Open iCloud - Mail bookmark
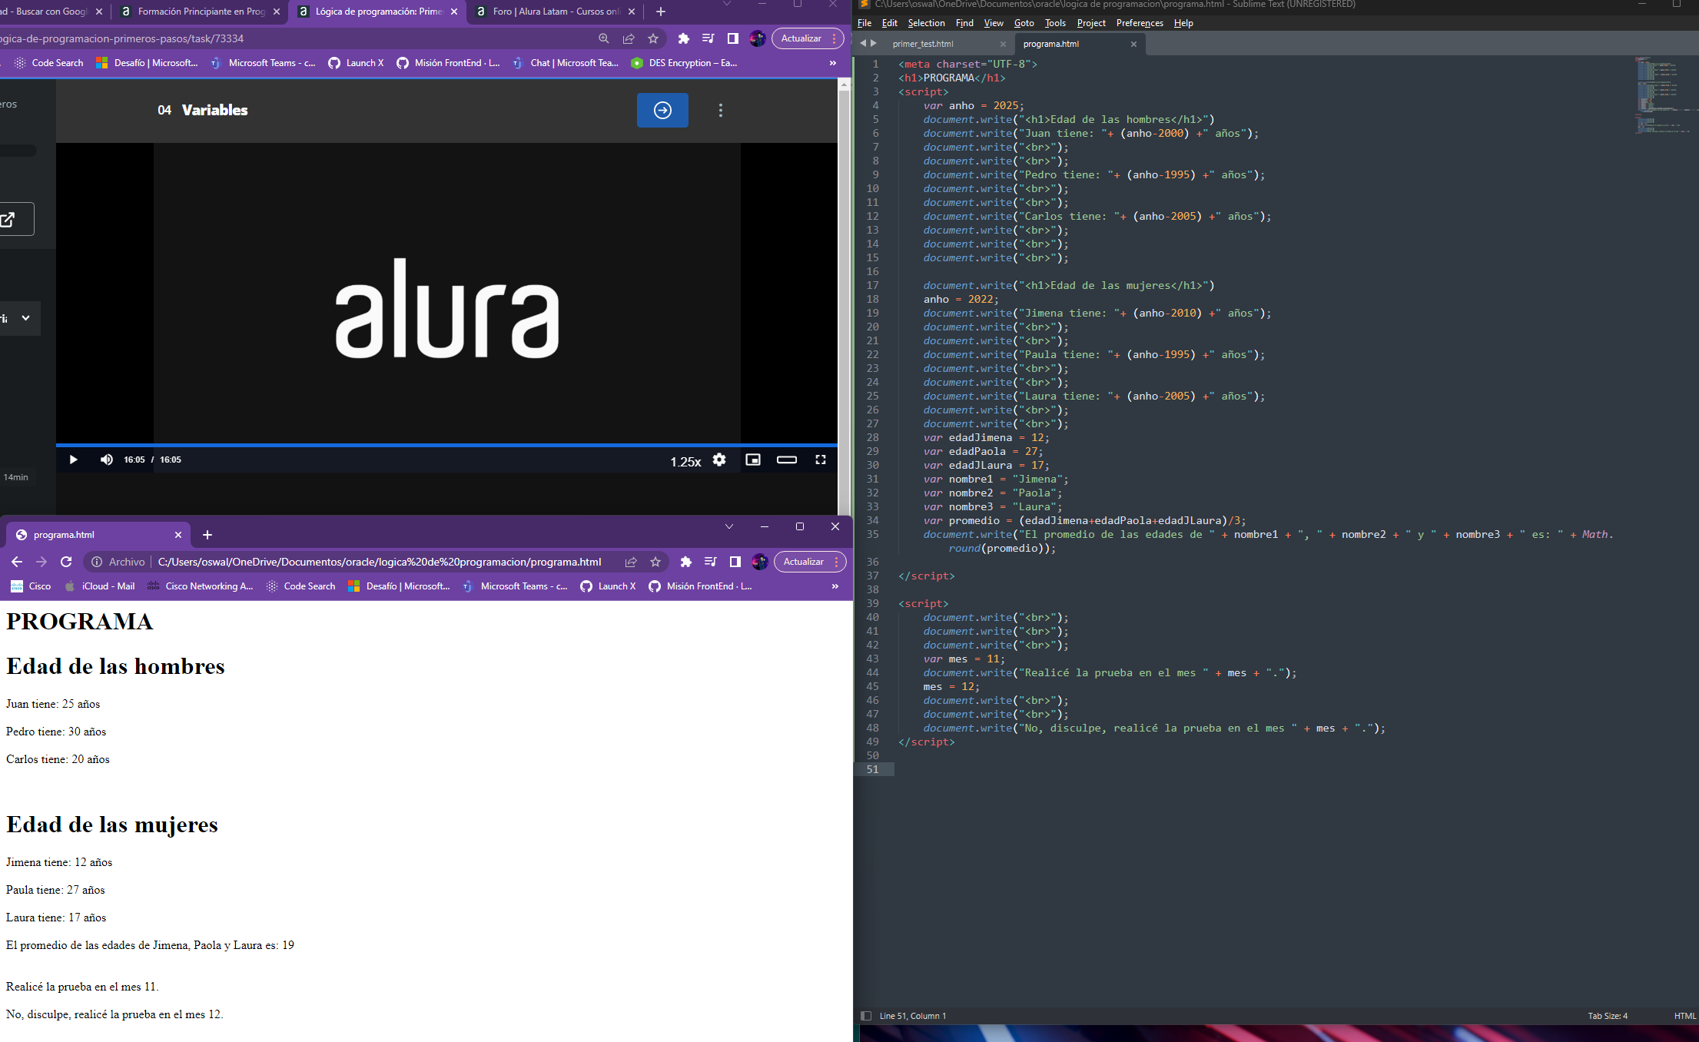The height and width of the screenshot is (1042, 1699). tap(100, 586)
